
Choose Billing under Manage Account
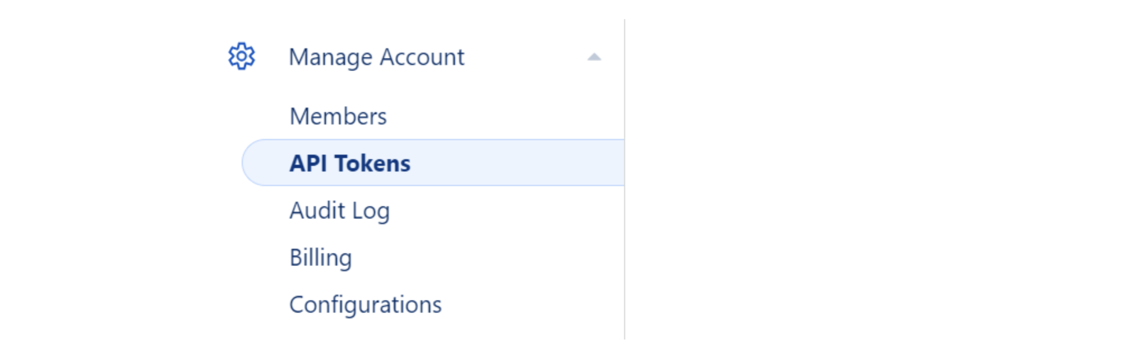click(x=321, y=258)
